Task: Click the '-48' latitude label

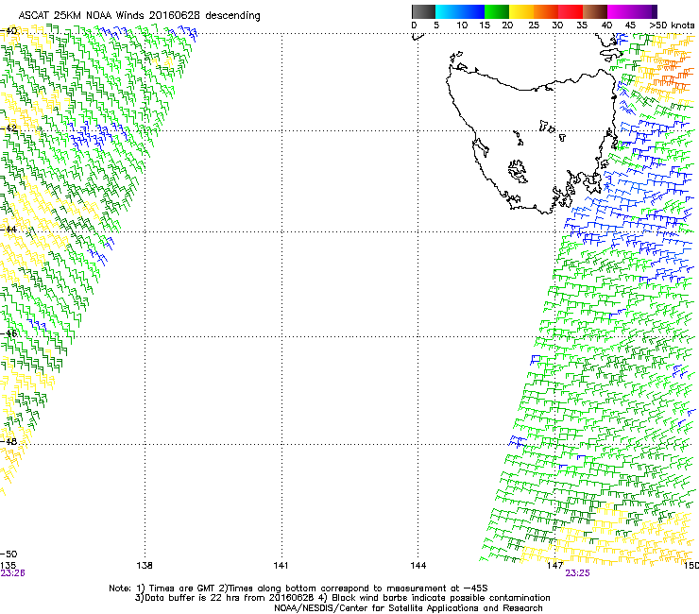Action: click(9, 441)
